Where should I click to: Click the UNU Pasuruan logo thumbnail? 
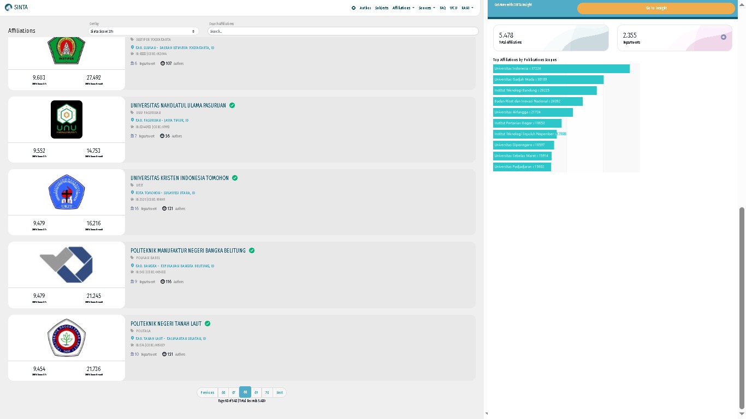click(x=67, y=119)
